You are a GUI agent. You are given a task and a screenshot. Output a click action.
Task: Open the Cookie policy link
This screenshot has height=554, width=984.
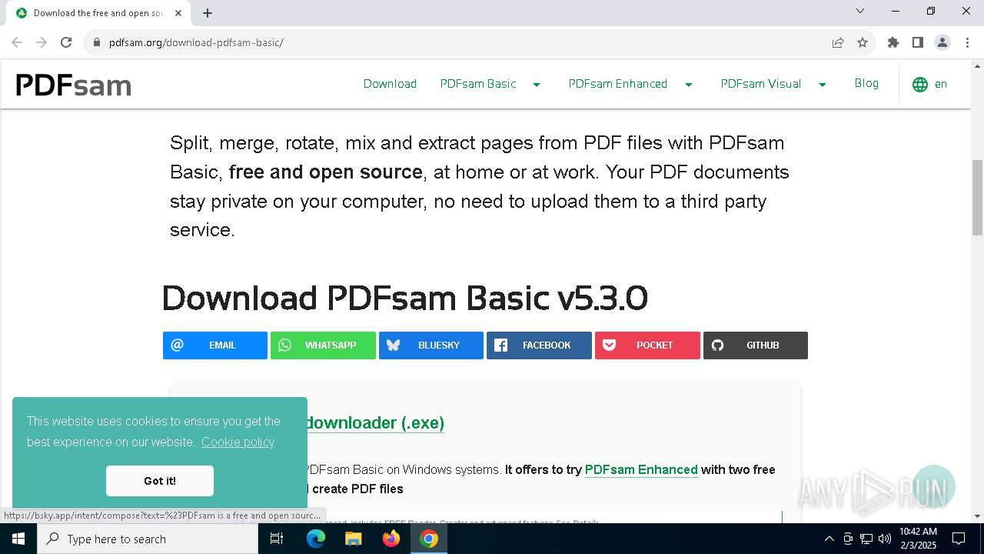(238, 442)
